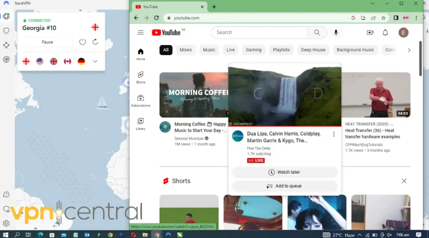Click Watch later button
Screen dimensions: 429x238
[x=285, y=172]
